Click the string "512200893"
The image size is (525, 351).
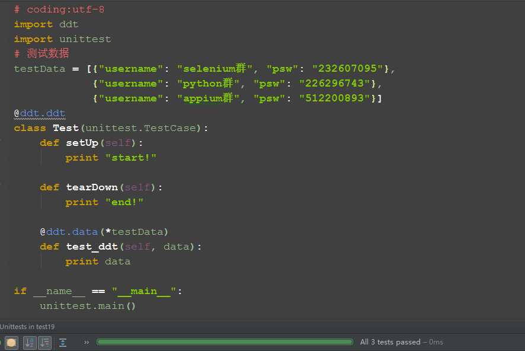334,98
